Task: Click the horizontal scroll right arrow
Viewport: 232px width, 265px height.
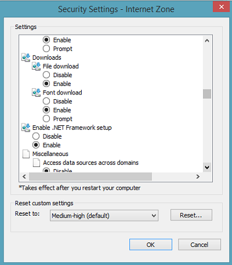Action: (x=198, y=176)
